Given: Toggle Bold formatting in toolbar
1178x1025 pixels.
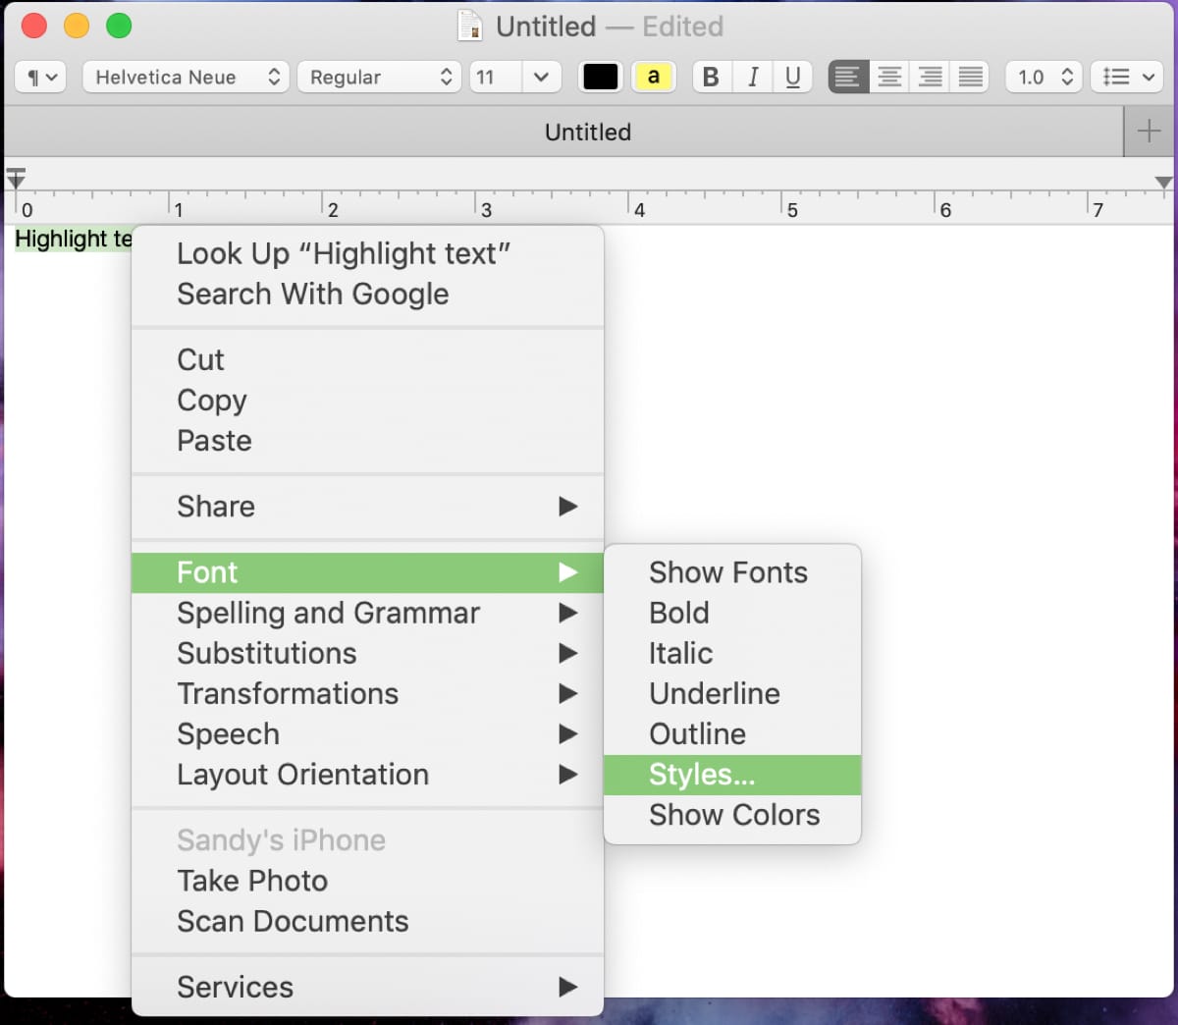Looking at the screenshot, I should click(712, 77).
